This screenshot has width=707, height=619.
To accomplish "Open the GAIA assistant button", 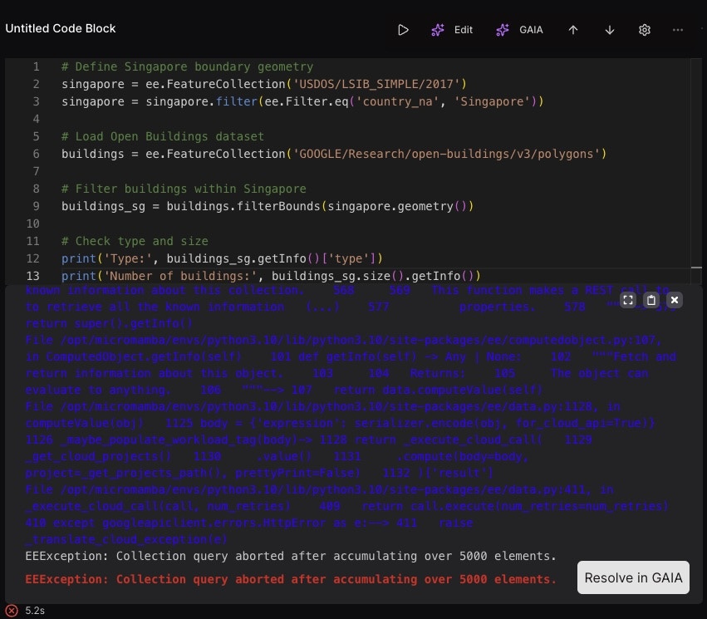I will click(519, 30).
